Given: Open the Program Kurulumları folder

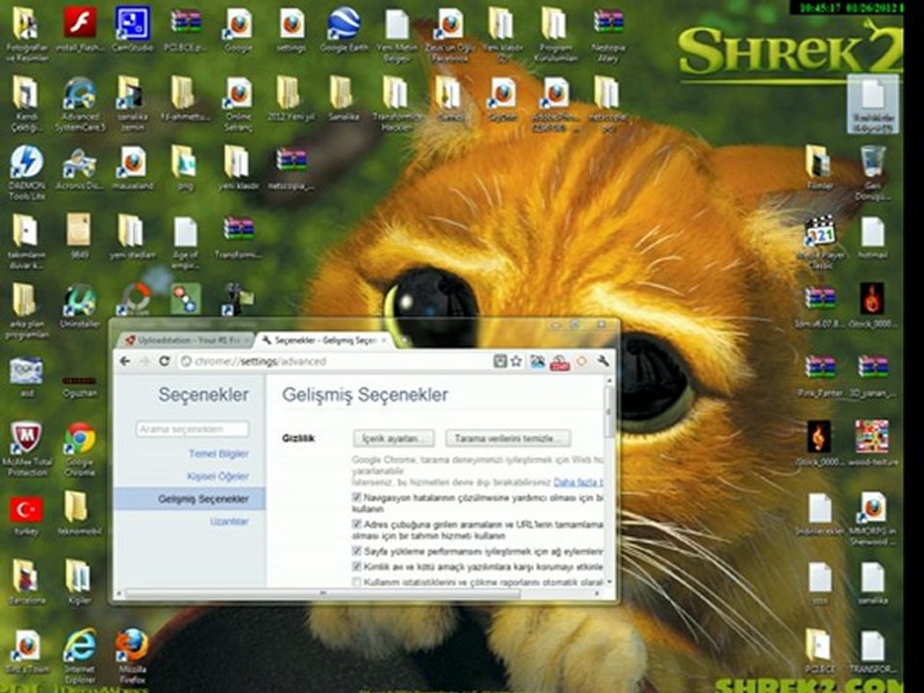Looking at the screenshot, I should 555,35.
